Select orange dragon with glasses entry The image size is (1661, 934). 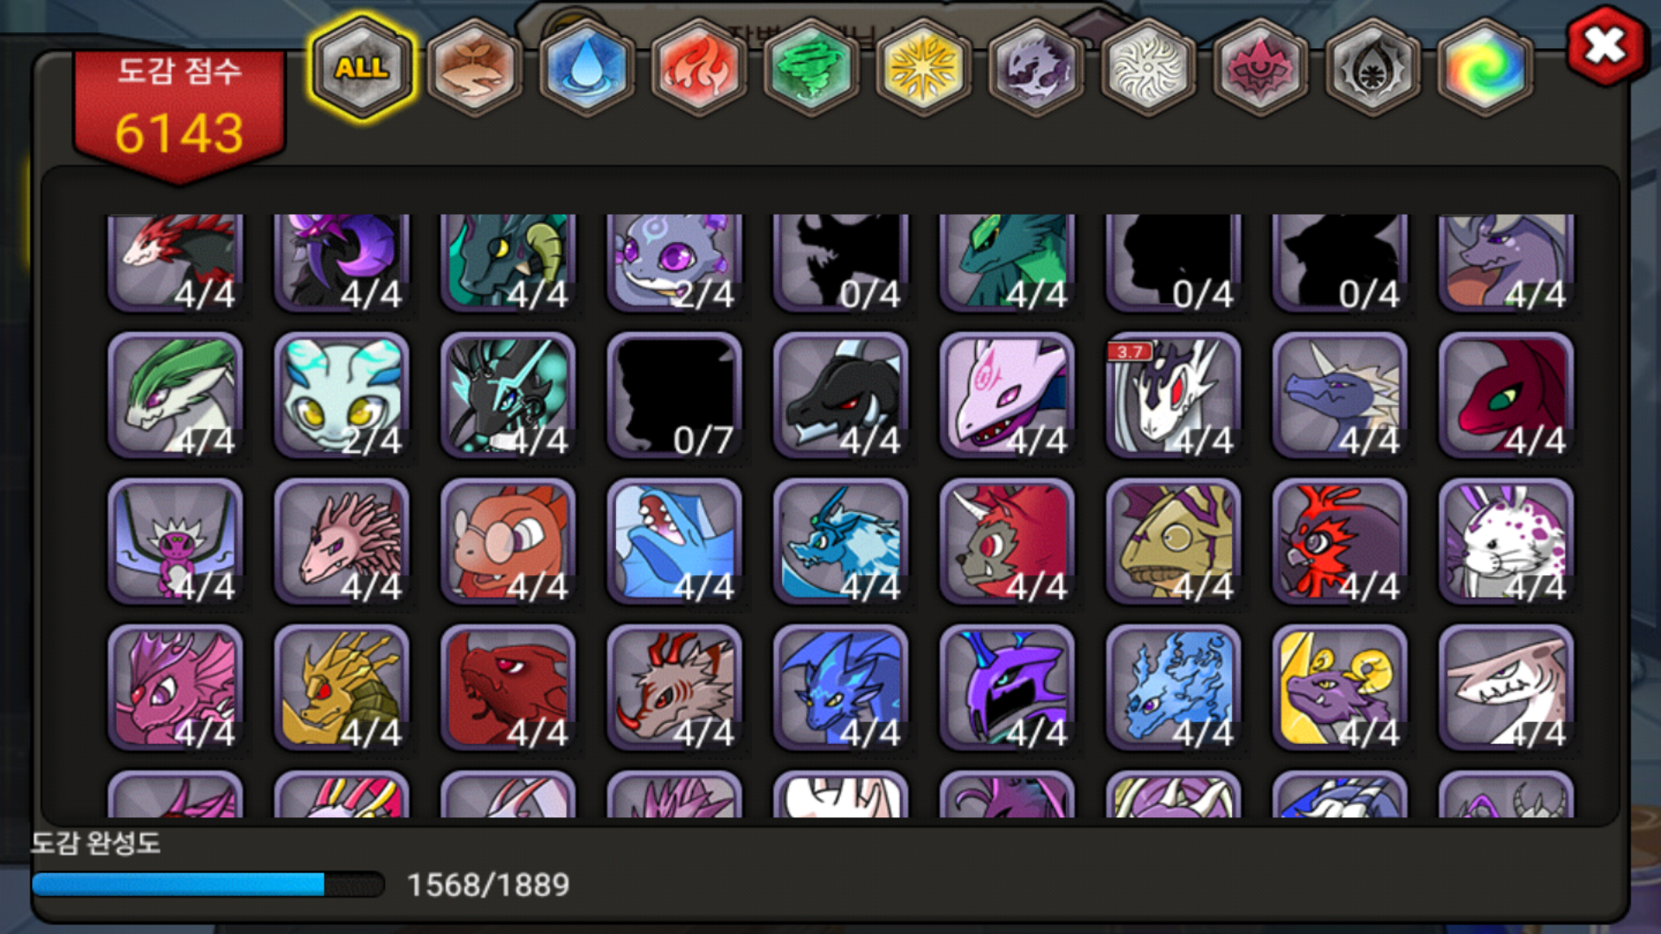[508, 541]
